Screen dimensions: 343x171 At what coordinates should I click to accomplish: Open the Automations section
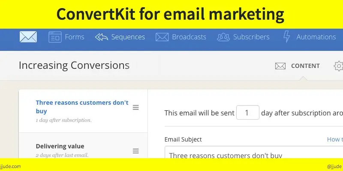(316, 37)
